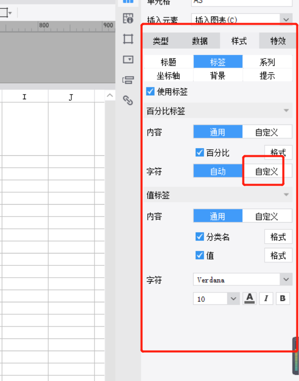Open the cell attributes panel icon

[x=128, y=18]
